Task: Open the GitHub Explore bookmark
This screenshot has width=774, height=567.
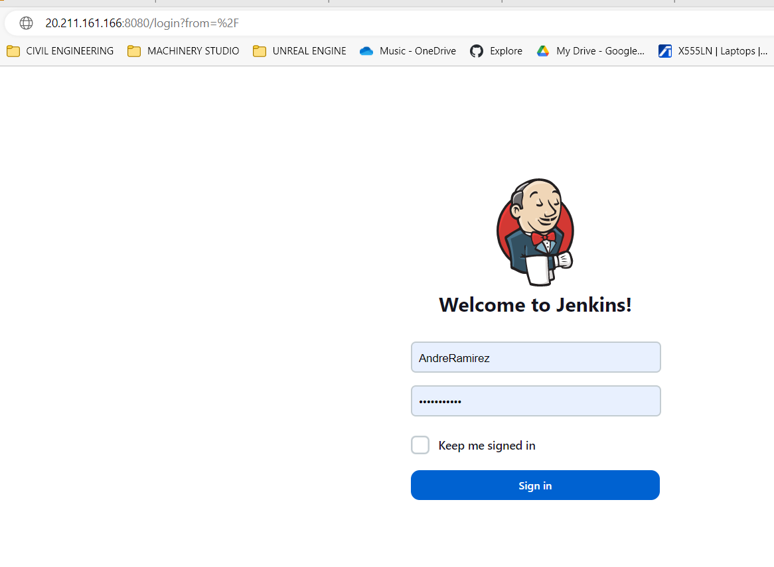Action: click(x=496, y=51)
